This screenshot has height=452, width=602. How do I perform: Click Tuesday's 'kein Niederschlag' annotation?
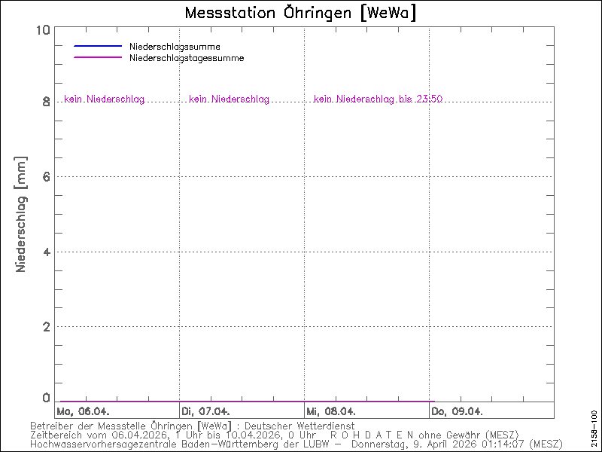click(x=229, y=99)
